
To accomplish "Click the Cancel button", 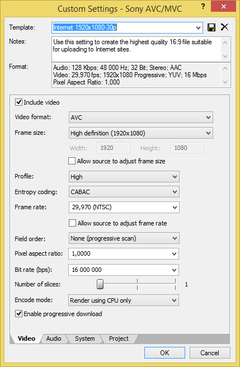I will pos(210,352).
